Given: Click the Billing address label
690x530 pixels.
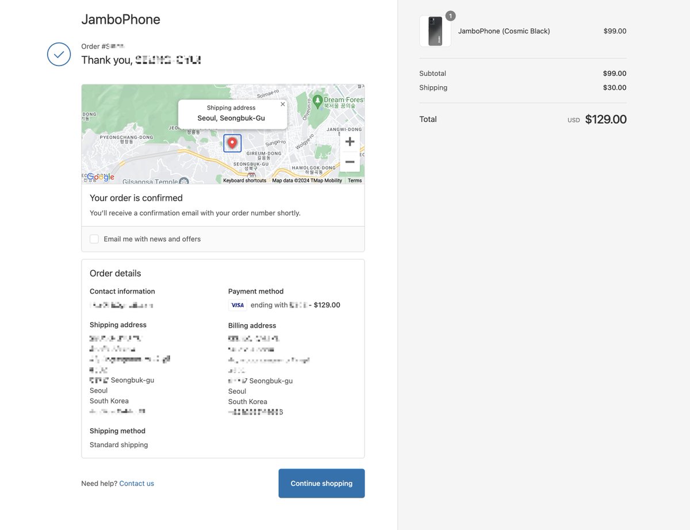Looking at the screenshot, I should (252, 325).
